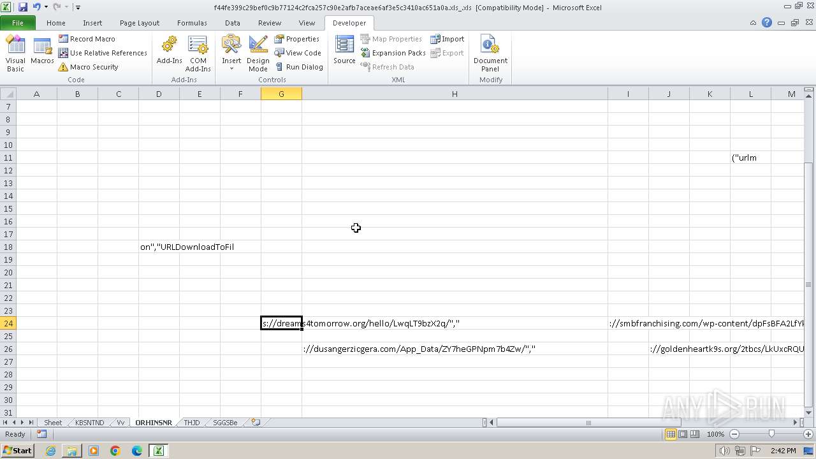Open Chrome from the taskbar

coord(115,451)
